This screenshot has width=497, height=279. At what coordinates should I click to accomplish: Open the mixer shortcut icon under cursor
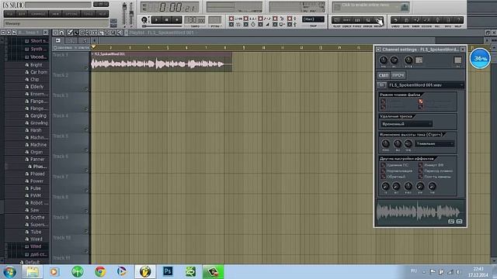click(x=378, y=20)
